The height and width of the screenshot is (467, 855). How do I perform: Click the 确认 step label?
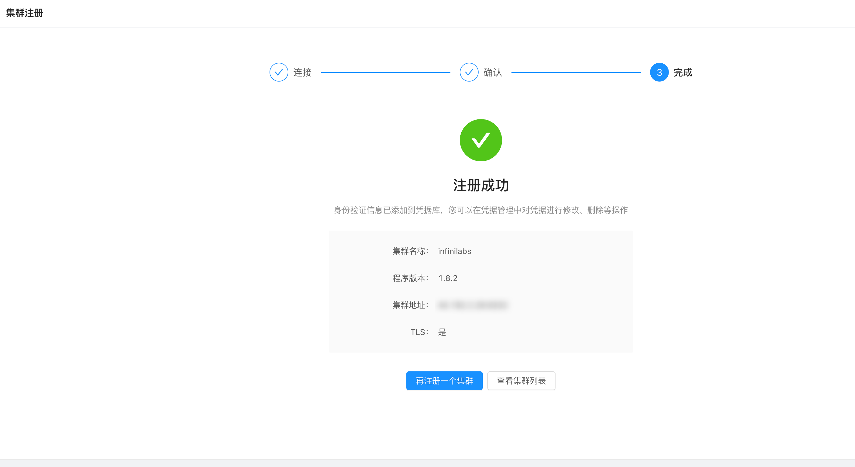point(492,72)
